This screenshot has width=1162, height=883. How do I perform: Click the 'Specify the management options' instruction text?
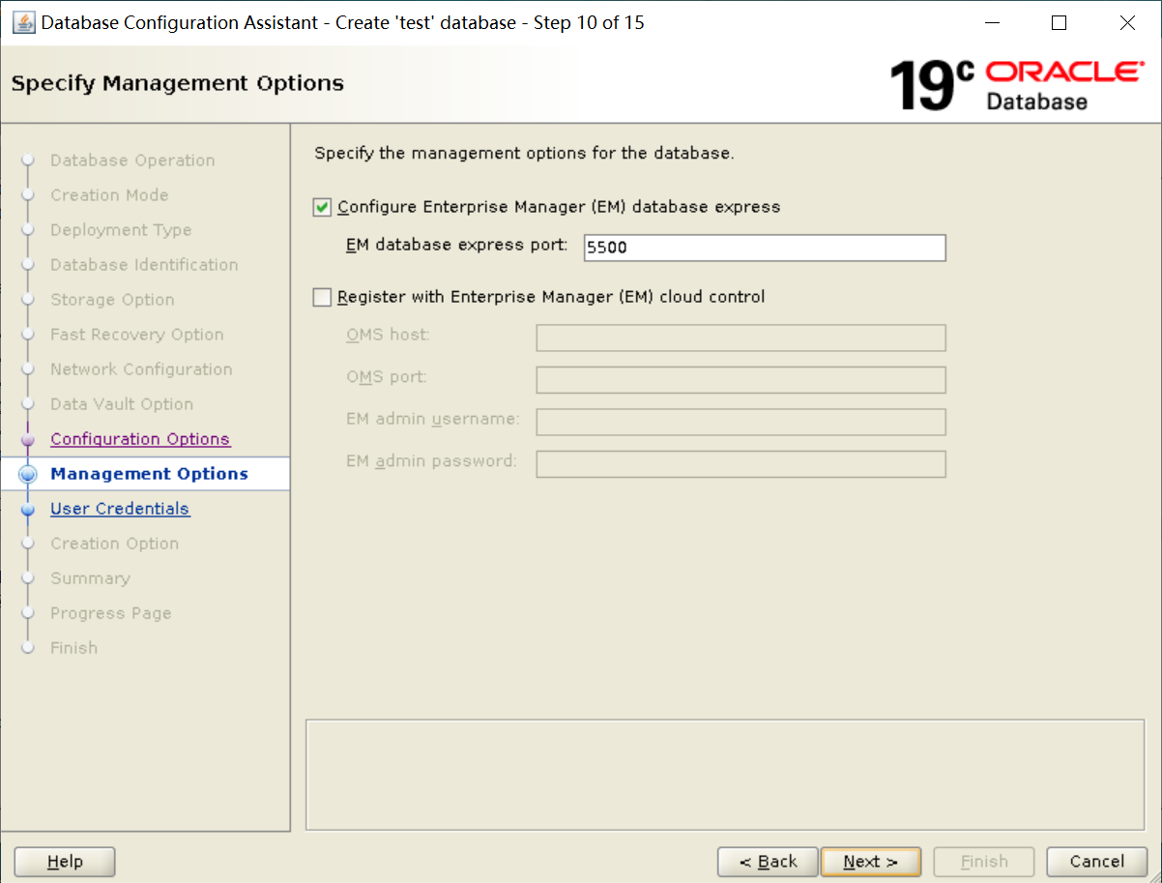point(525,154)
